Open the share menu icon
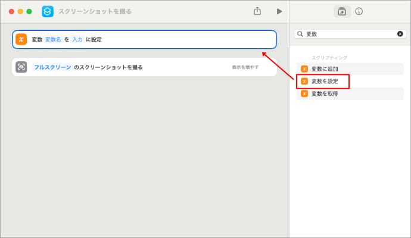Image resolution: width=411 pixels, height=238 pixels. [257, 11]
